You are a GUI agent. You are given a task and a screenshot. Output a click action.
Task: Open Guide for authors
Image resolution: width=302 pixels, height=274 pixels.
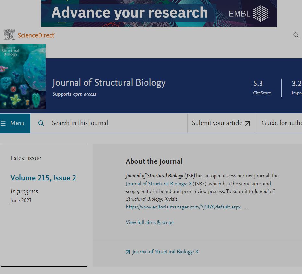tap(282, 123)
